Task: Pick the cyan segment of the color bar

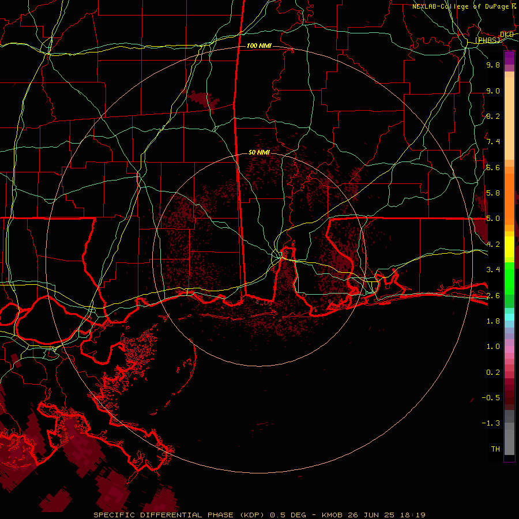Action: click(509, 317)
